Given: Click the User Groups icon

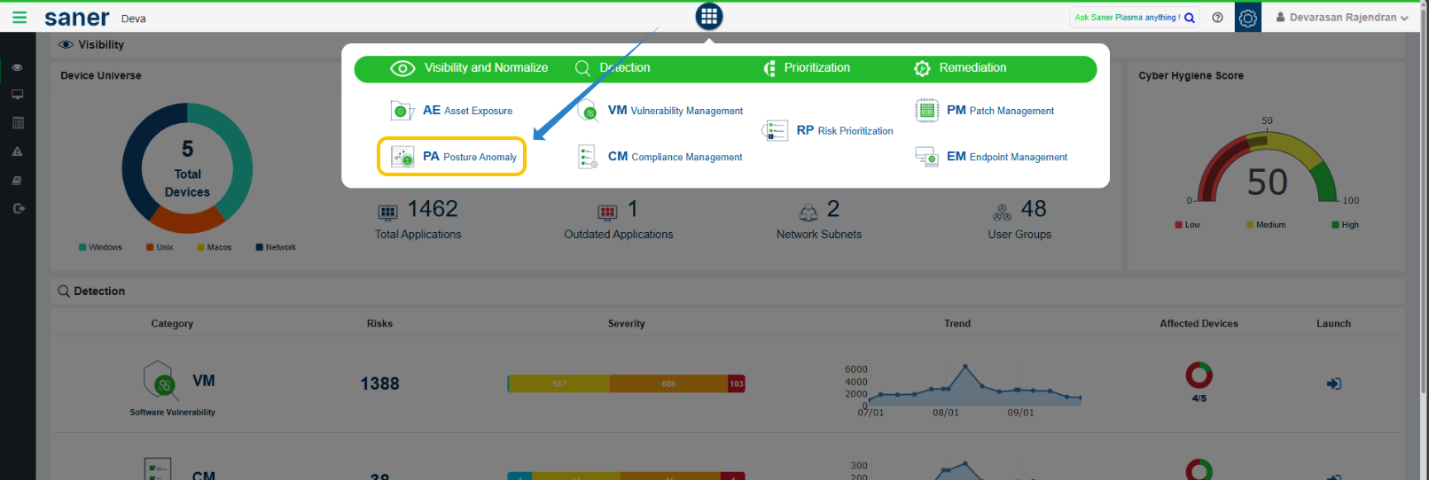Looking at the screenshot, I should tap(1002, 212).
